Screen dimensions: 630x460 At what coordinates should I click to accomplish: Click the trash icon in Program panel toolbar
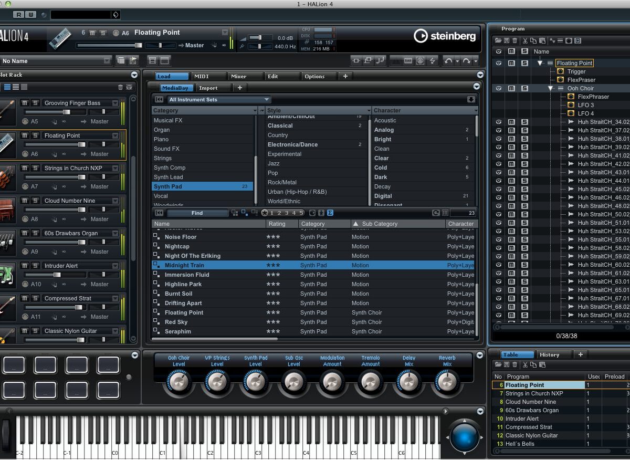514,41
